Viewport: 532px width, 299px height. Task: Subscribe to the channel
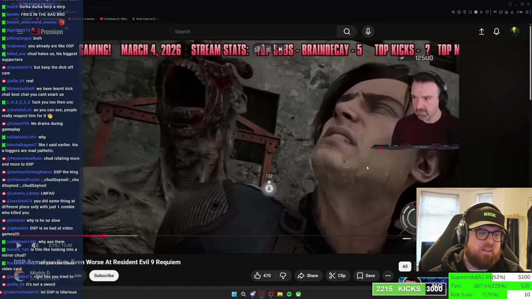(104, 276)
